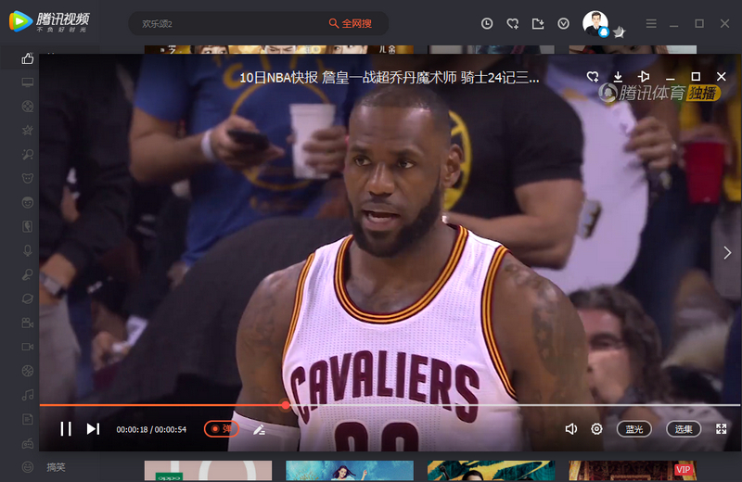742x482 pixels.
Task: Skip to the next video
Action: point(94,429)
